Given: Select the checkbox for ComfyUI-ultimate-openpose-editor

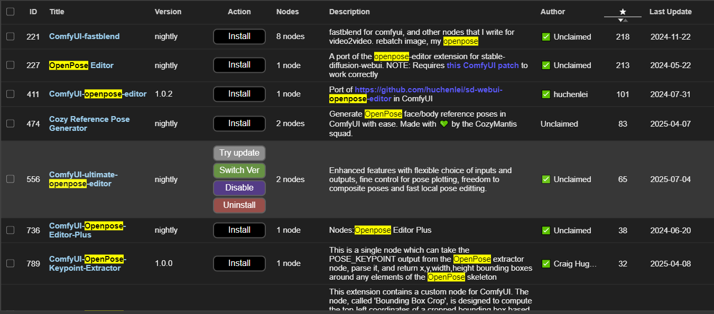Looking at the screenshot, I should coord(10,179).
